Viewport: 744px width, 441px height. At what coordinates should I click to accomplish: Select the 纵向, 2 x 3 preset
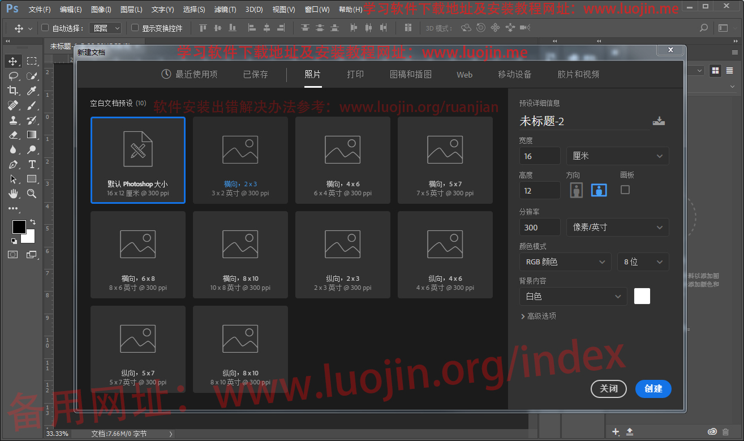(x=343, y=254)
